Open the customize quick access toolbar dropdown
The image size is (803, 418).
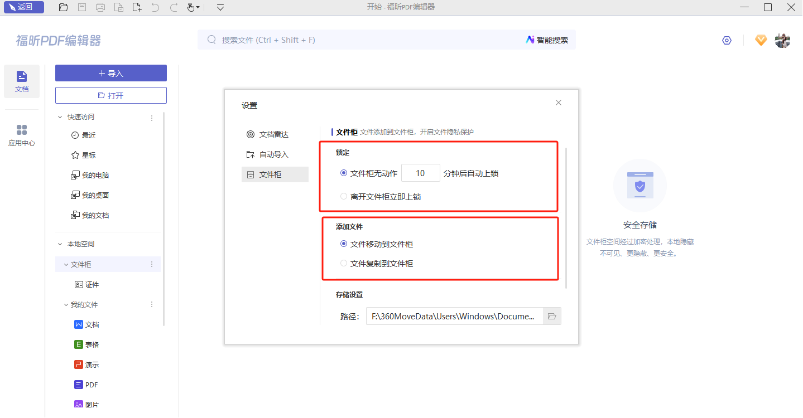pyautogui.click(x=220, y=7)
